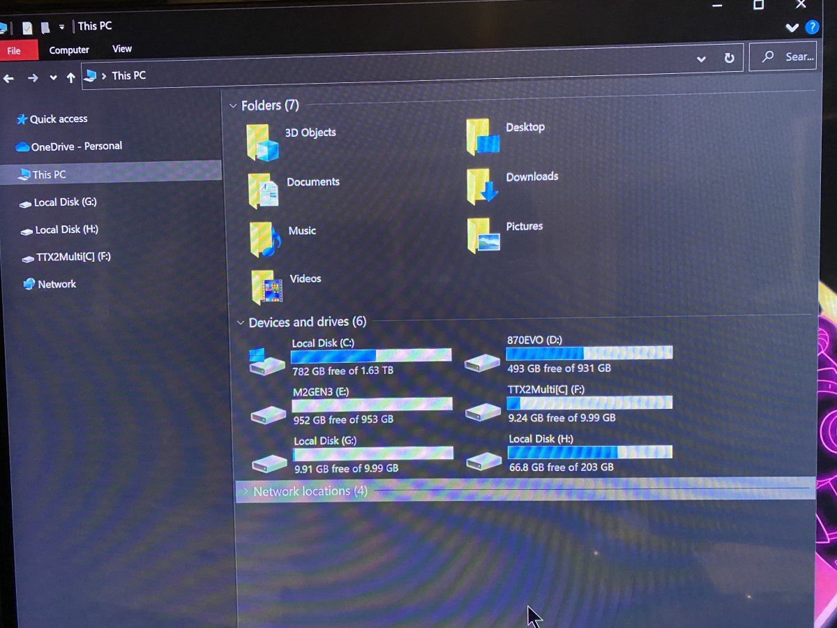Click the Downloads folder label
This screenshot has width=837, height=628.
pyautogui.click(x=532, y=177)
